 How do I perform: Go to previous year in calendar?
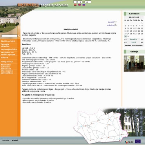[x=125, y=42]
